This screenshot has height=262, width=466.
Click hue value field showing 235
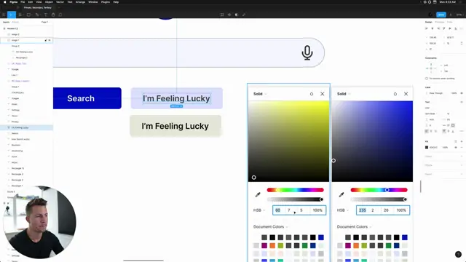pos(363,210)
